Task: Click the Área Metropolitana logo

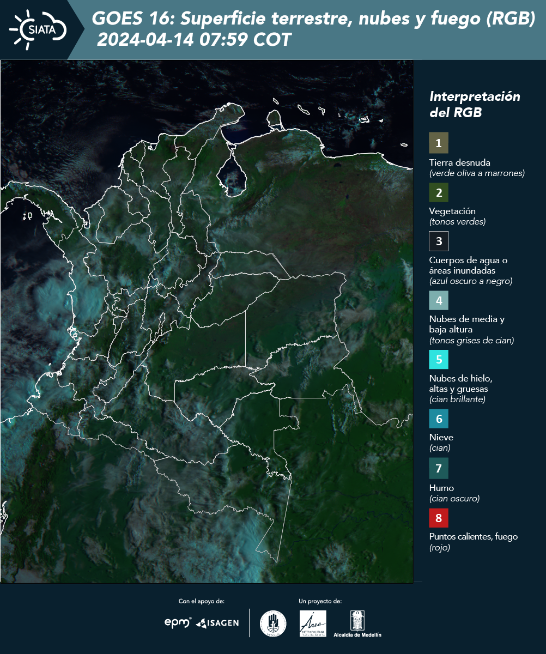Action: [x=313, y=623]
